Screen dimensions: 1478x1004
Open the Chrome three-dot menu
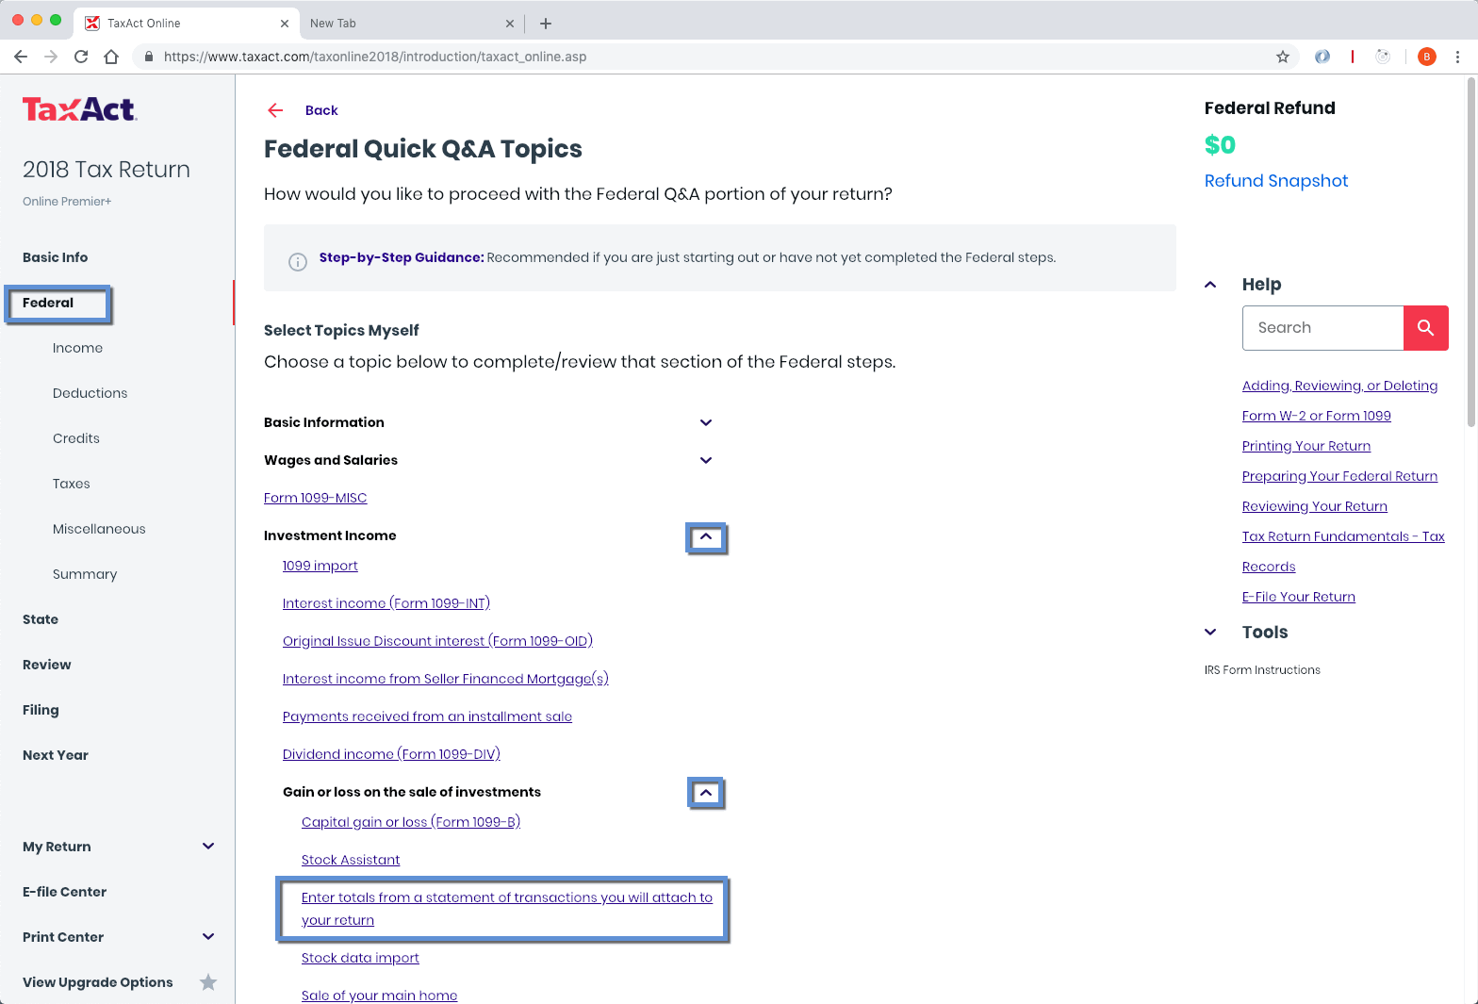tap(1457, 57)
